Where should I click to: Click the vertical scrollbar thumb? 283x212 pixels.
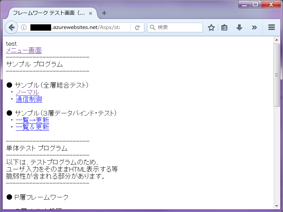(277, 75)
